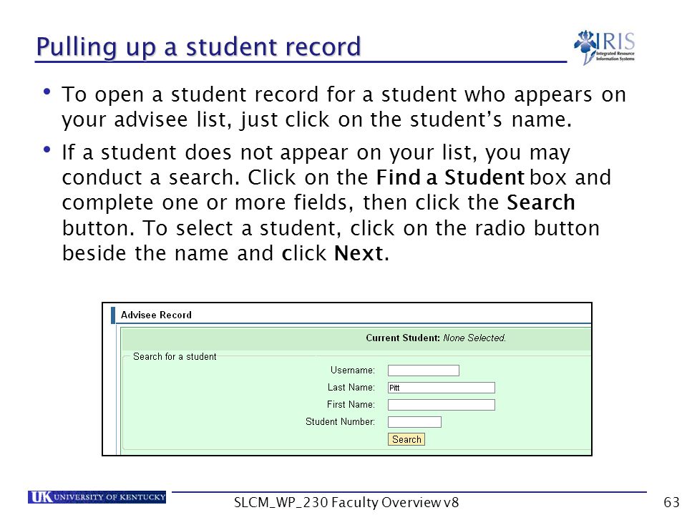Click the IRIS logo icon
Viewport: 687px width, 515px height.
tap(605, 46)
